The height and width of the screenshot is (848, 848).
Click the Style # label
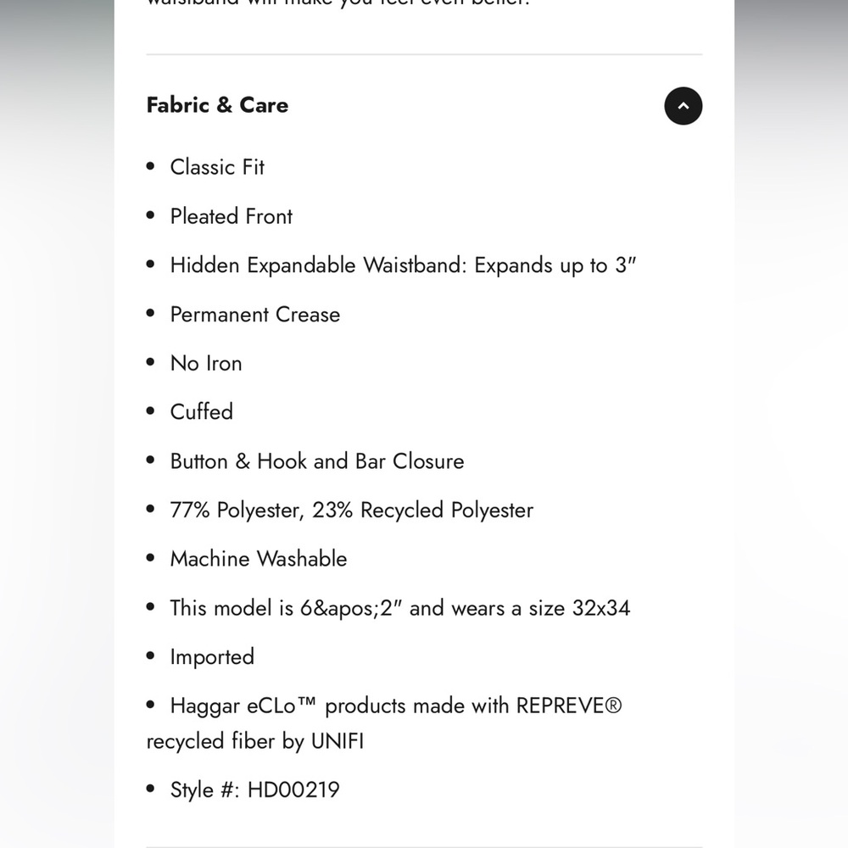(x=205, y=790)
